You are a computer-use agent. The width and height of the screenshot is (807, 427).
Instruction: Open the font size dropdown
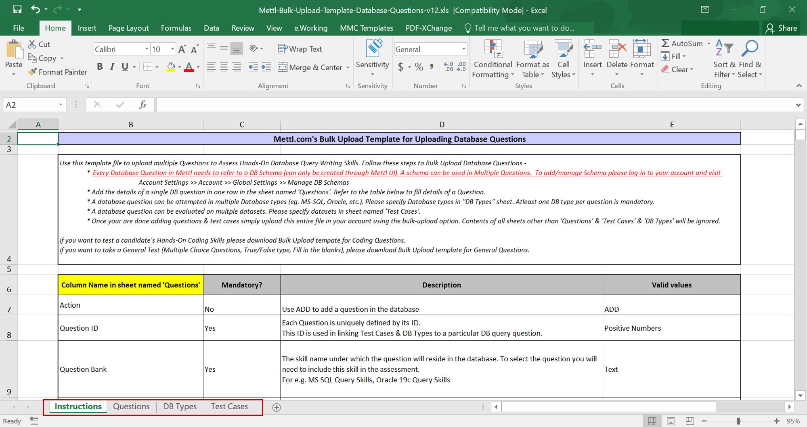click(172, 49)
